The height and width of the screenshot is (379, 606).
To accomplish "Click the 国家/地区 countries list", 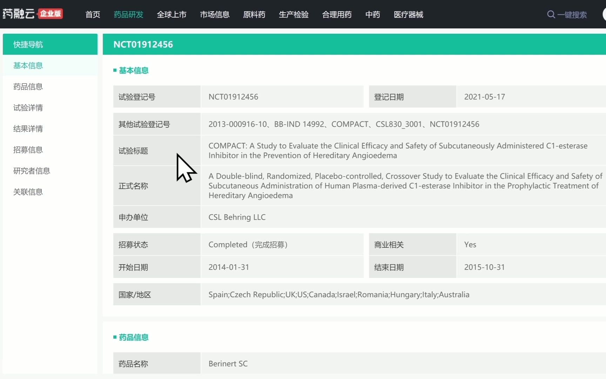I will pos(339,294).
